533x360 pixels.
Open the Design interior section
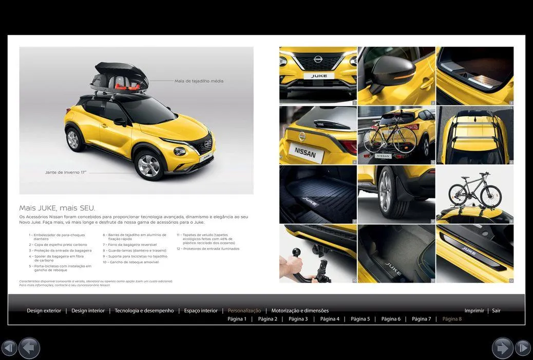click(88, 311)
